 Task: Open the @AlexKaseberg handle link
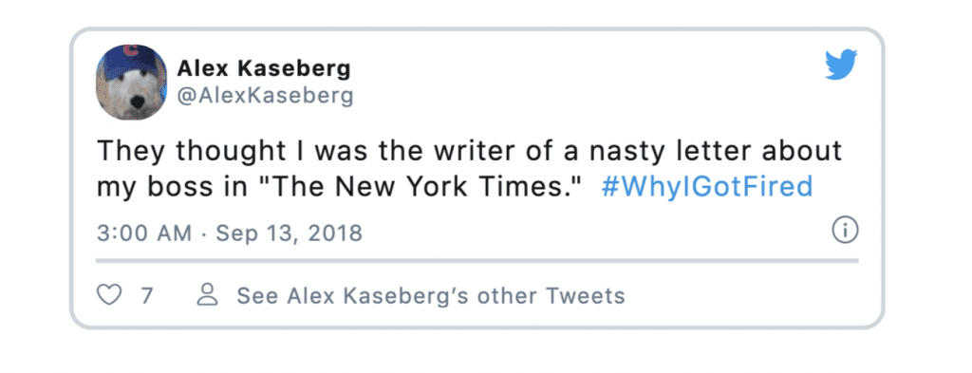point(266,96)
